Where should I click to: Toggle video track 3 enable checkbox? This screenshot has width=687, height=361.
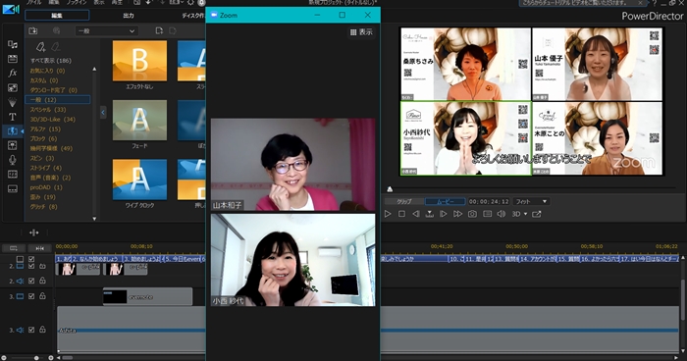click(31, 296)
